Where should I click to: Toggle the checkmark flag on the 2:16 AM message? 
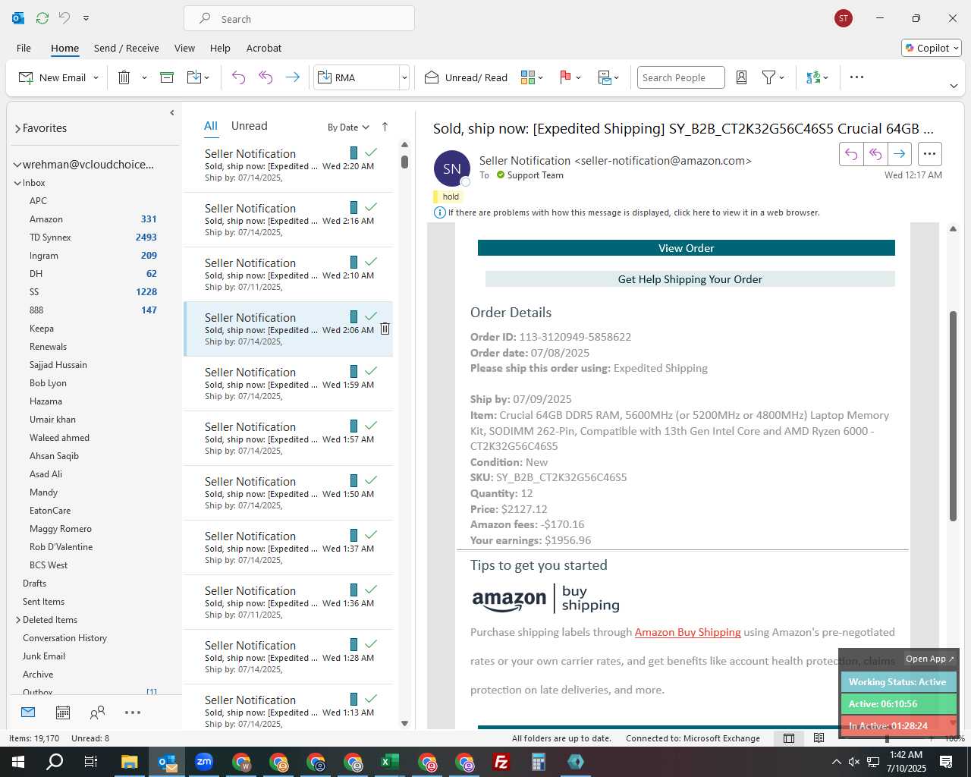[x=371, y=207]
